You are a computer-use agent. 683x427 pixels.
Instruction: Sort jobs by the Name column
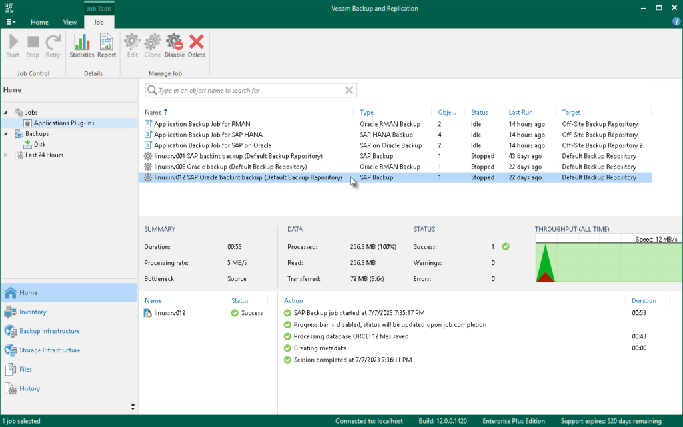[155, 112]
